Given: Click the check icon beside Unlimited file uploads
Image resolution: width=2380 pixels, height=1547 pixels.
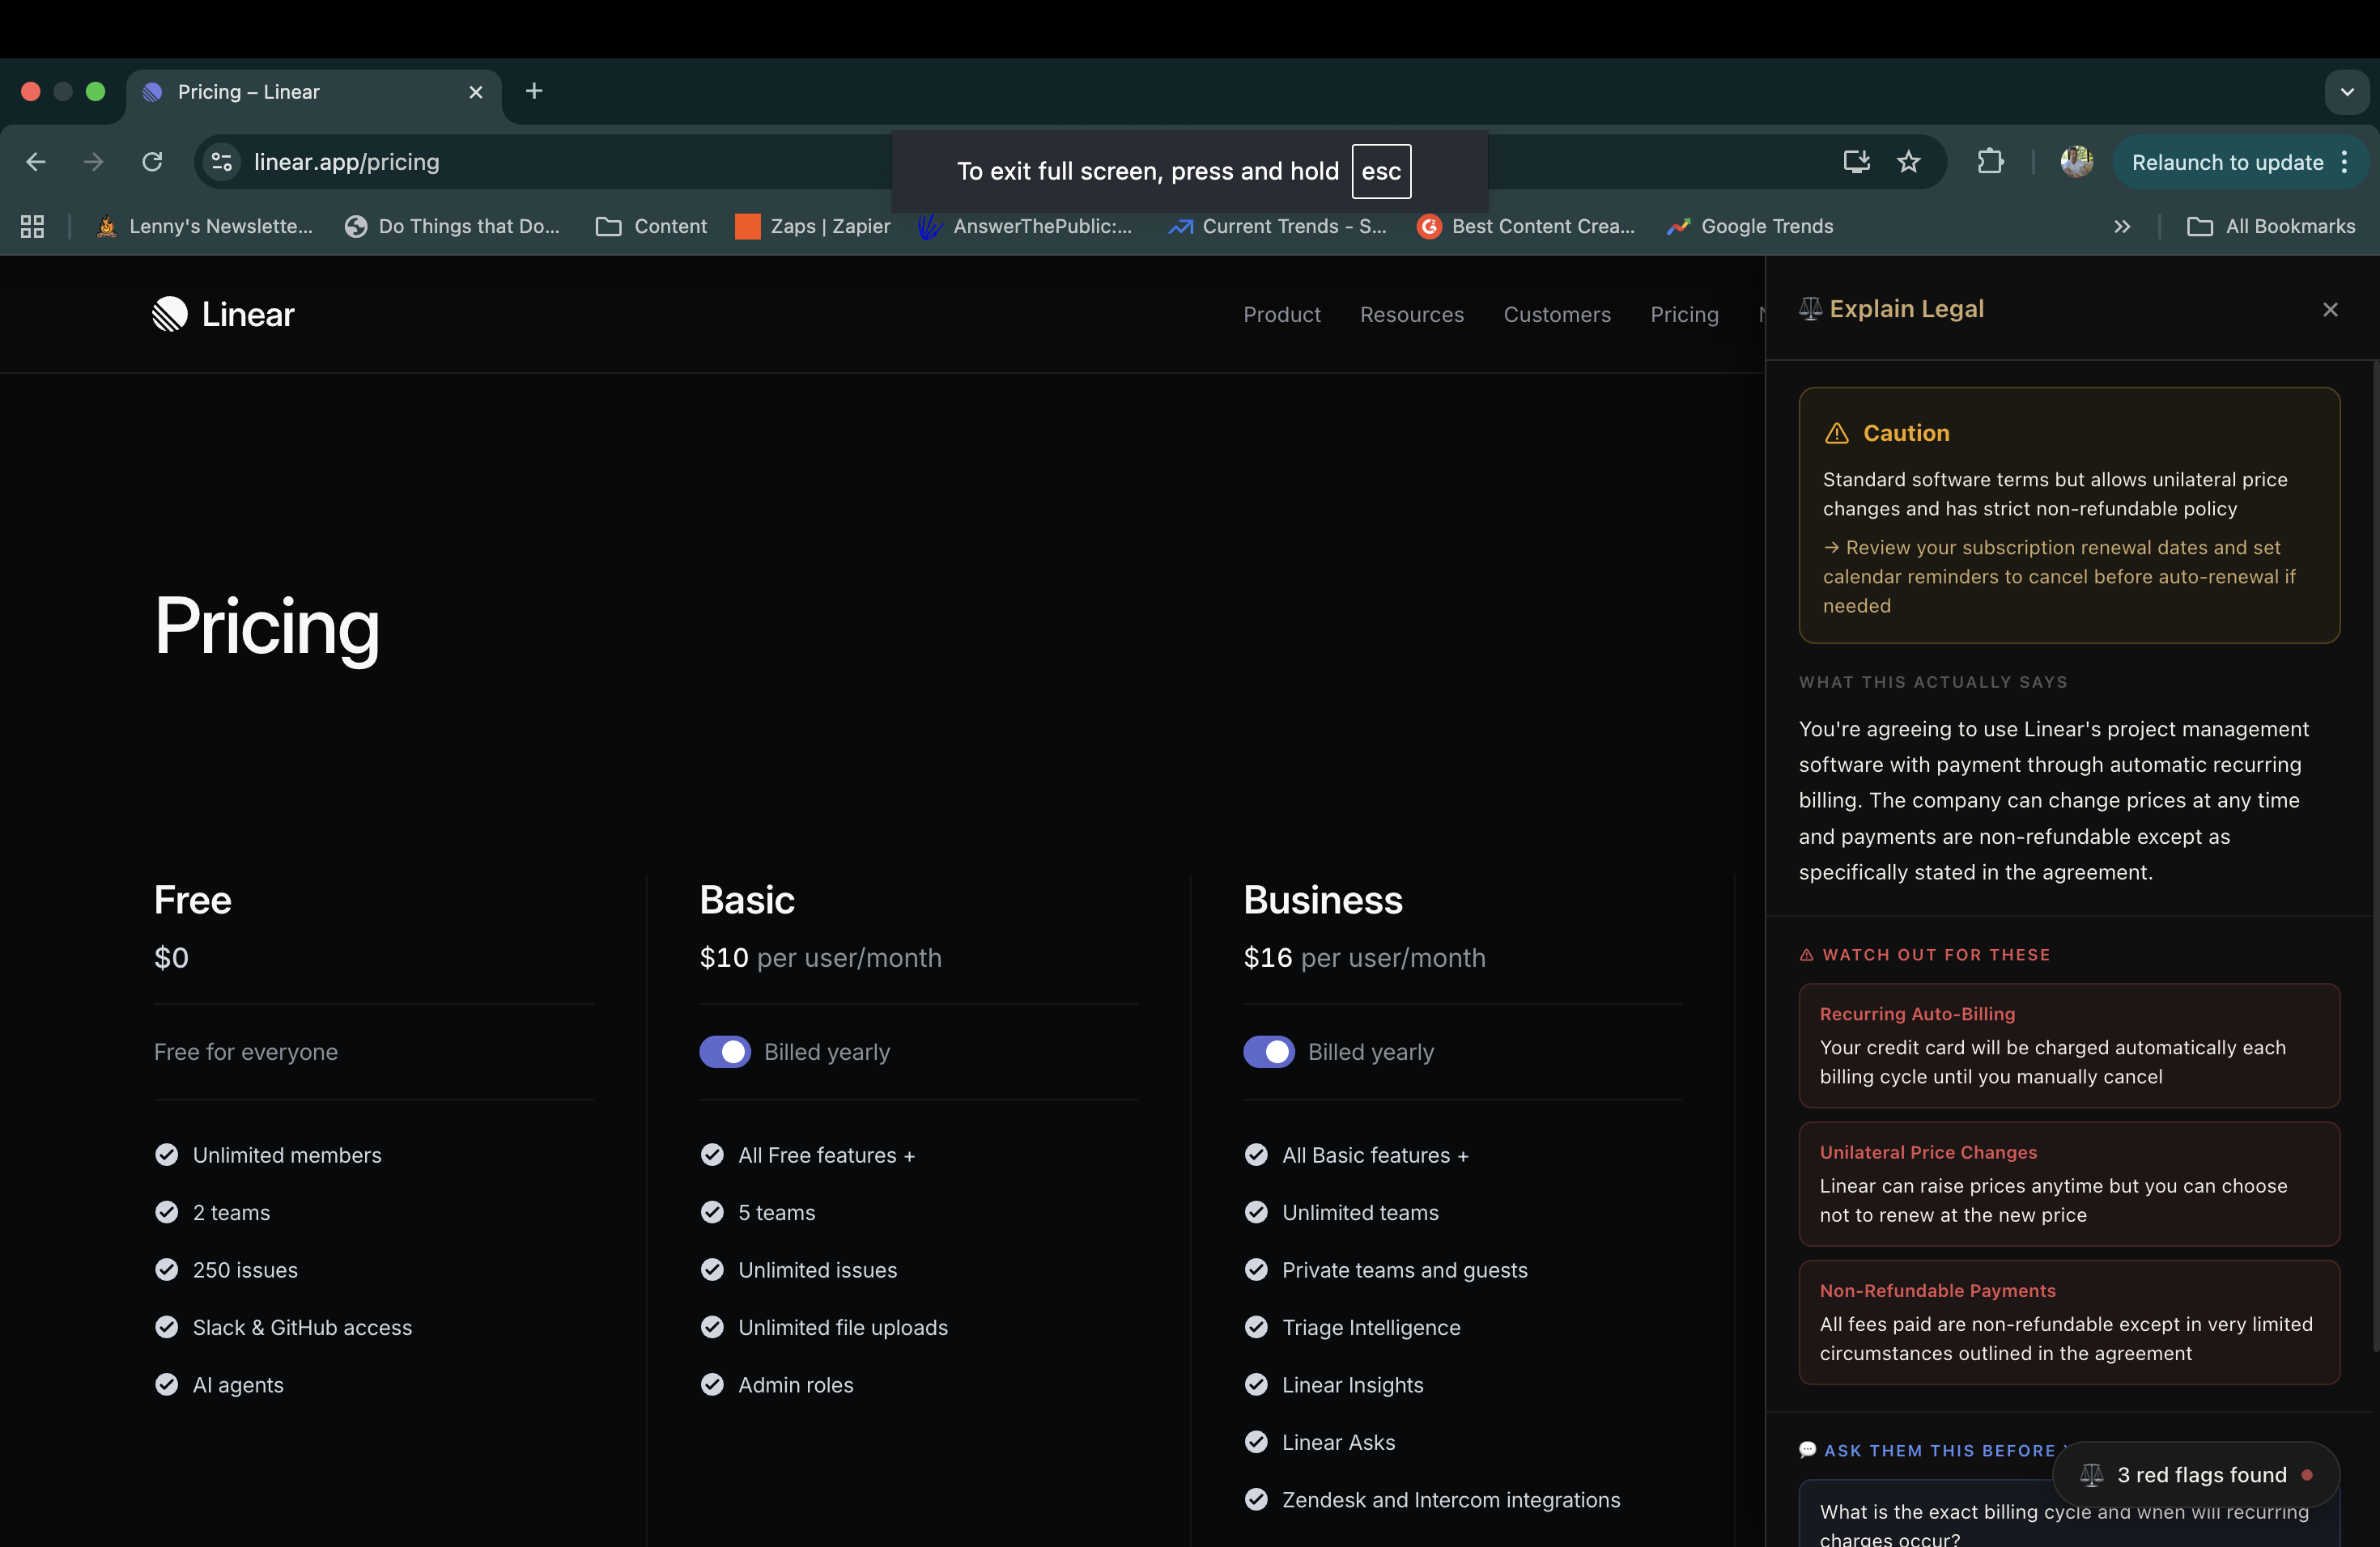Looking at the screenshot, I should point(712,1326).
